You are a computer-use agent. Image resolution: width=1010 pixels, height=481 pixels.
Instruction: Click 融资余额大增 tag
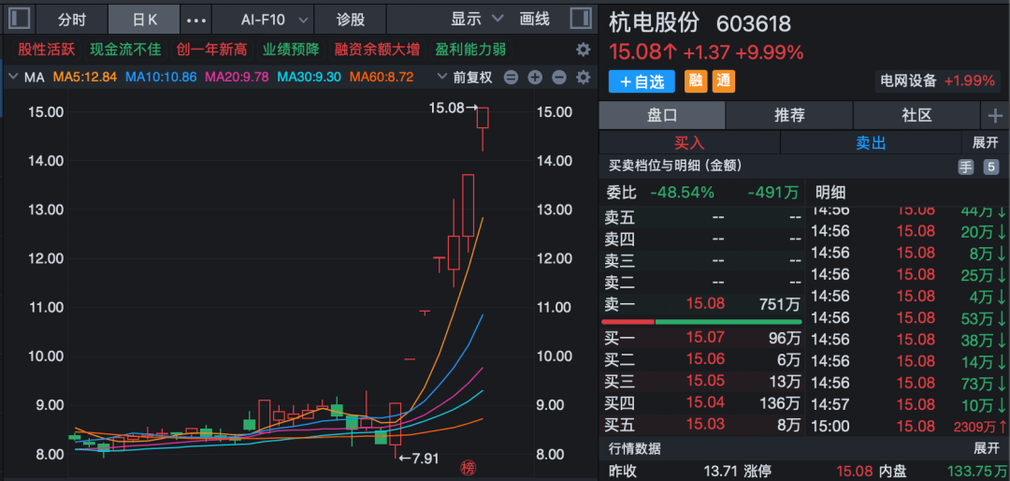tap(377, 50)
